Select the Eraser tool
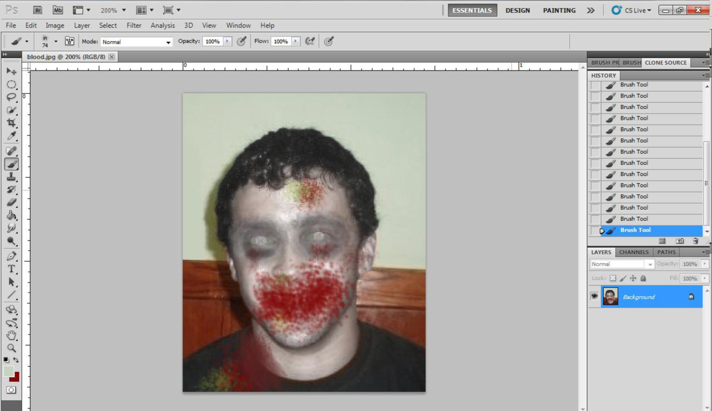Image resolution: width=712 pixels, height=411 pixels. click(11, 203)
